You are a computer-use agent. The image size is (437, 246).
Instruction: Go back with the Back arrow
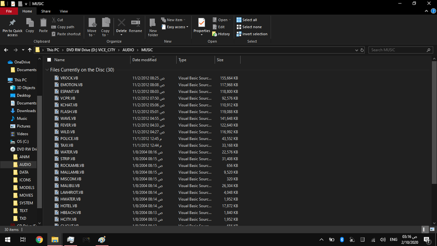point(6,50)
